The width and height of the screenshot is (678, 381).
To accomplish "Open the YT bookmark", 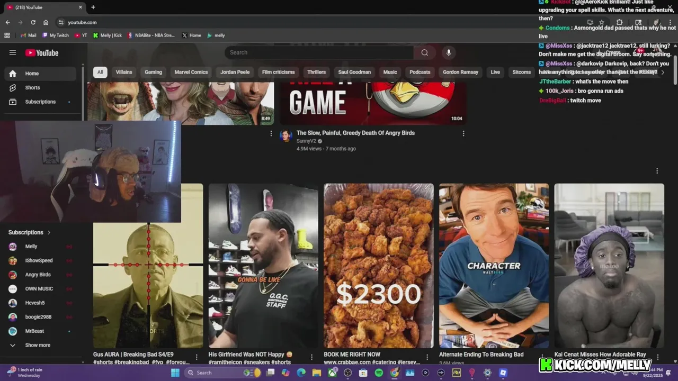I will pyautogui.click(x=81, y=35).
